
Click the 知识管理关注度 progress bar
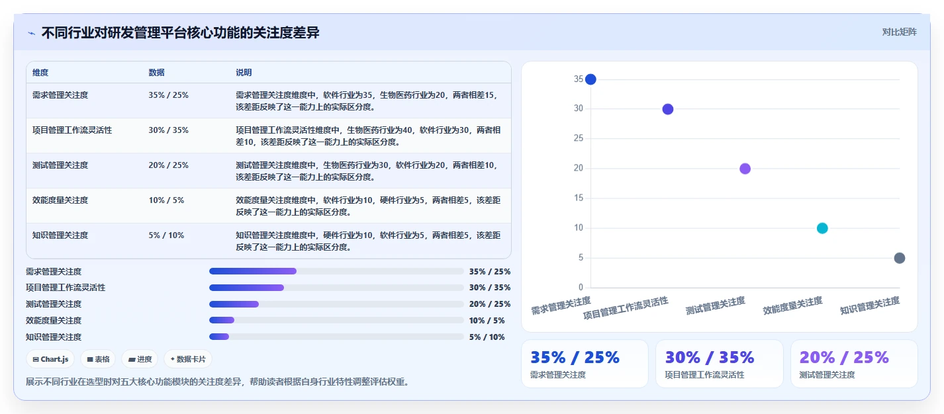click(336, 337)
